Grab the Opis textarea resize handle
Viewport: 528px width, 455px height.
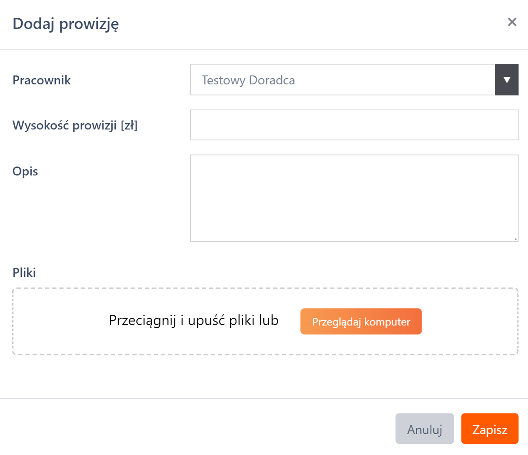(x=515, y=239)
